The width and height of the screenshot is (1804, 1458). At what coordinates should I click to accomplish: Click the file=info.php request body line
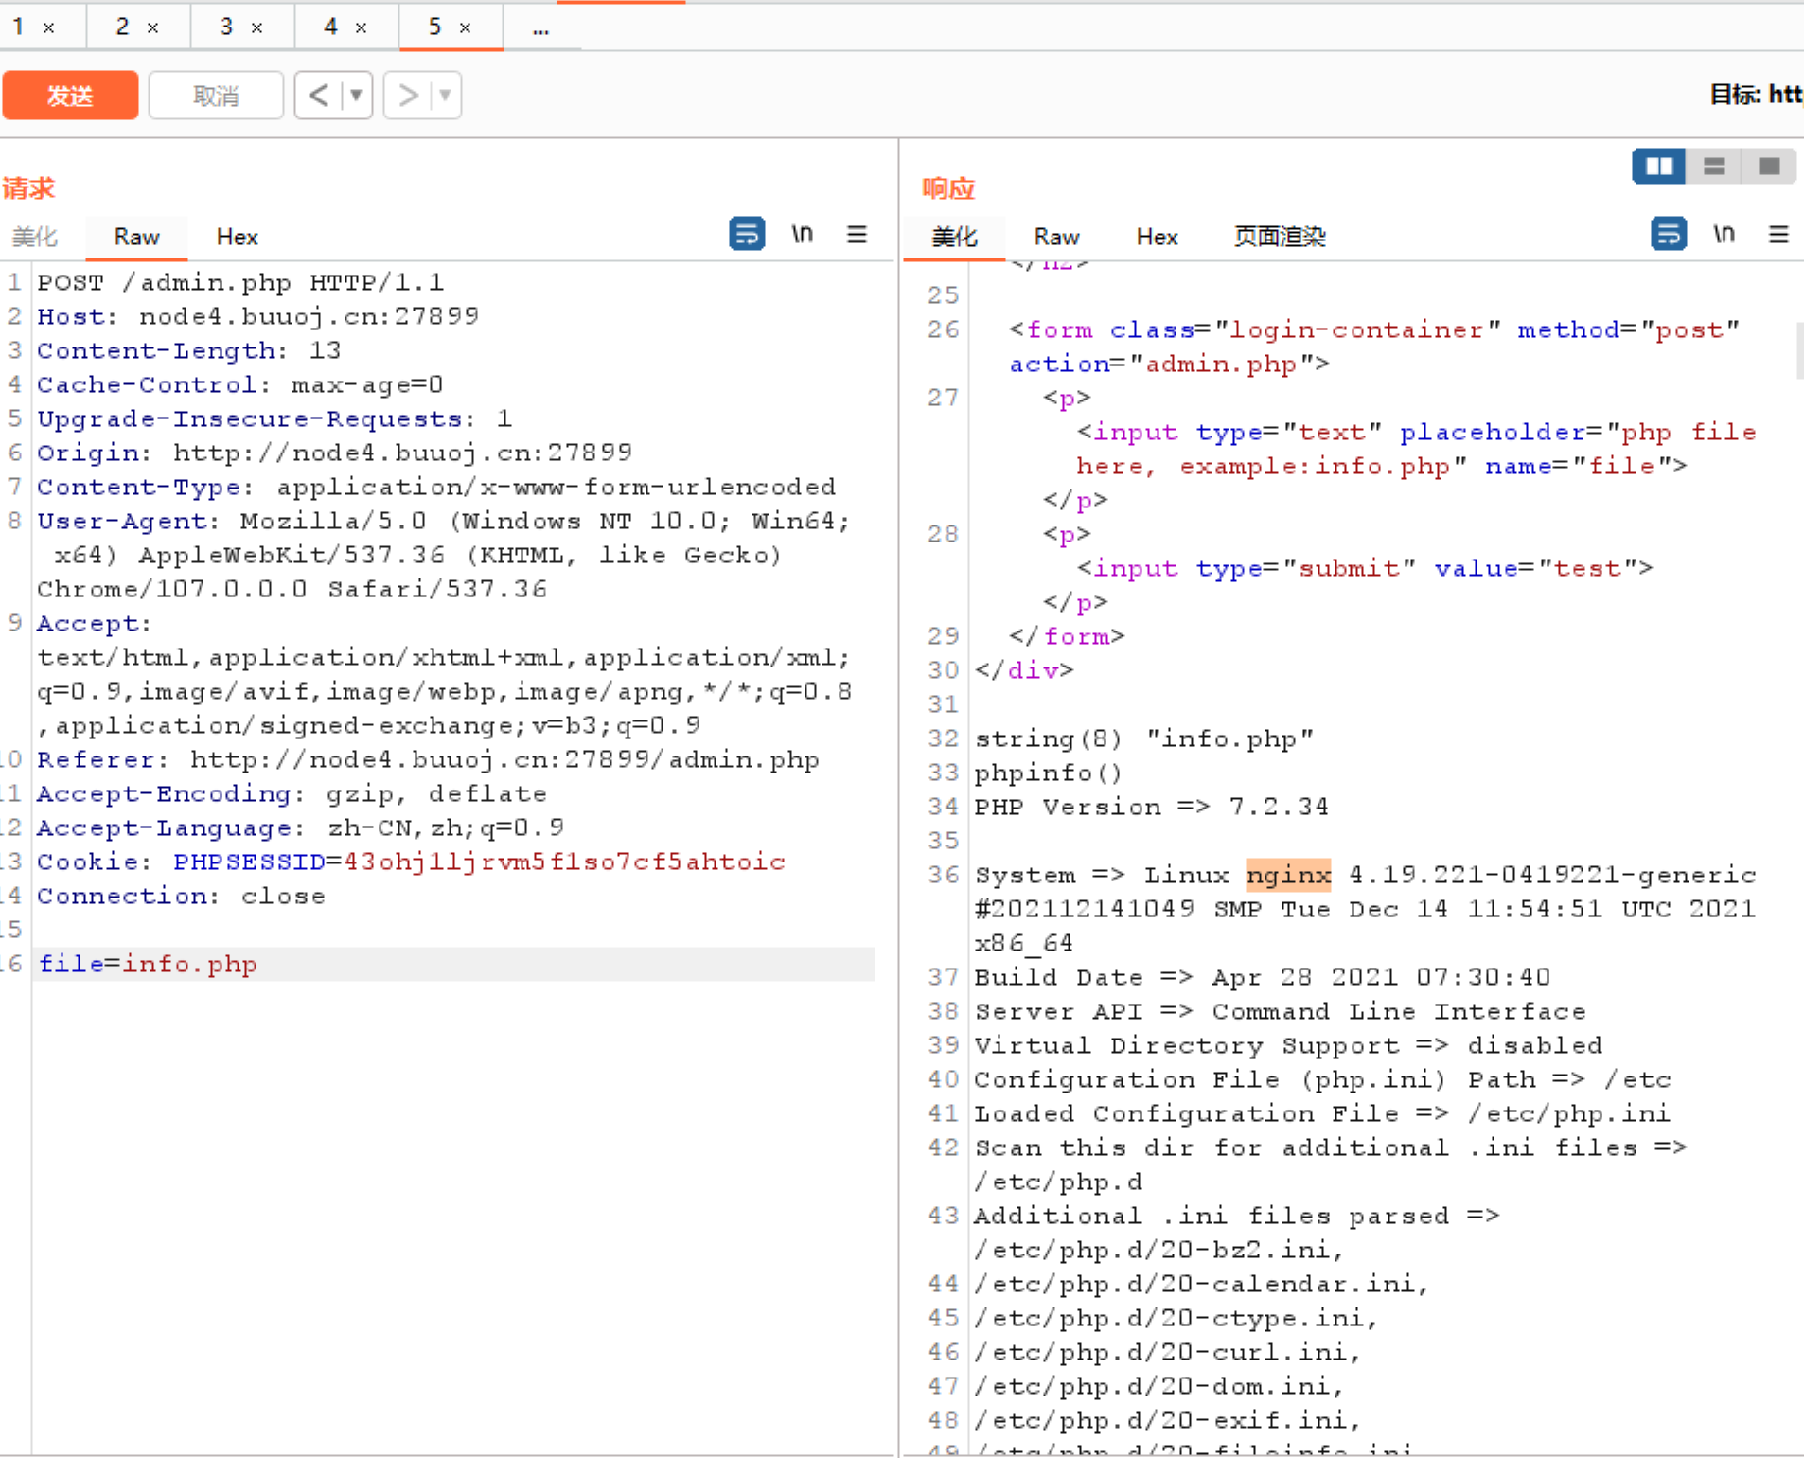[148, 964]
